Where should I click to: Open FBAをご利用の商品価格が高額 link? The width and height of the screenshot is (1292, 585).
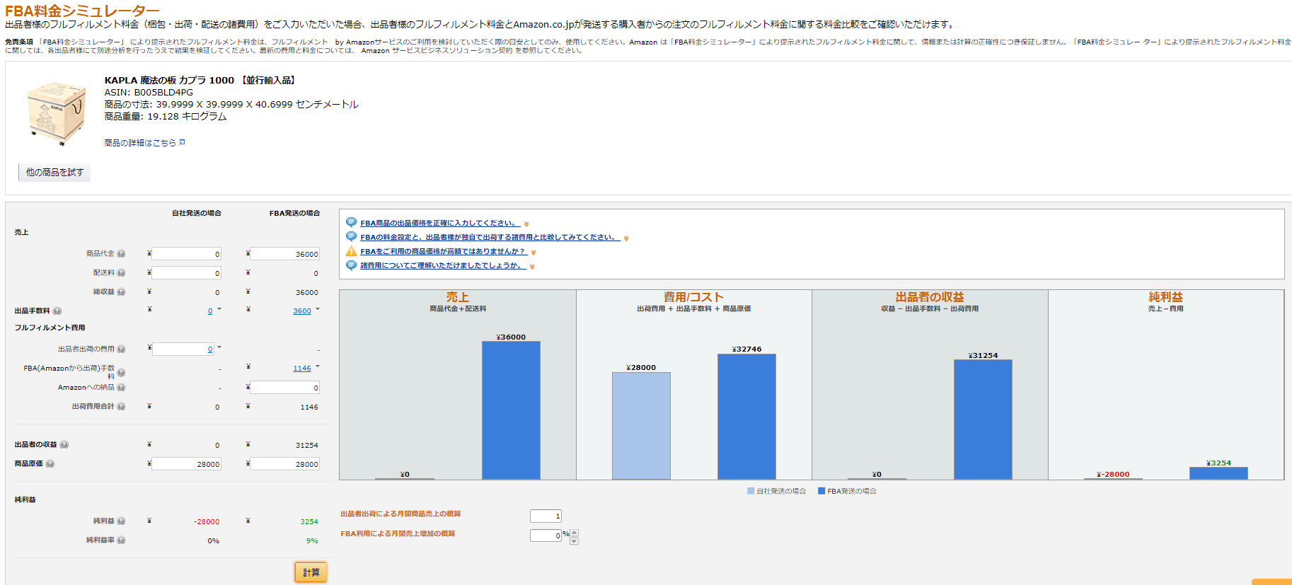tap(444, 251)
